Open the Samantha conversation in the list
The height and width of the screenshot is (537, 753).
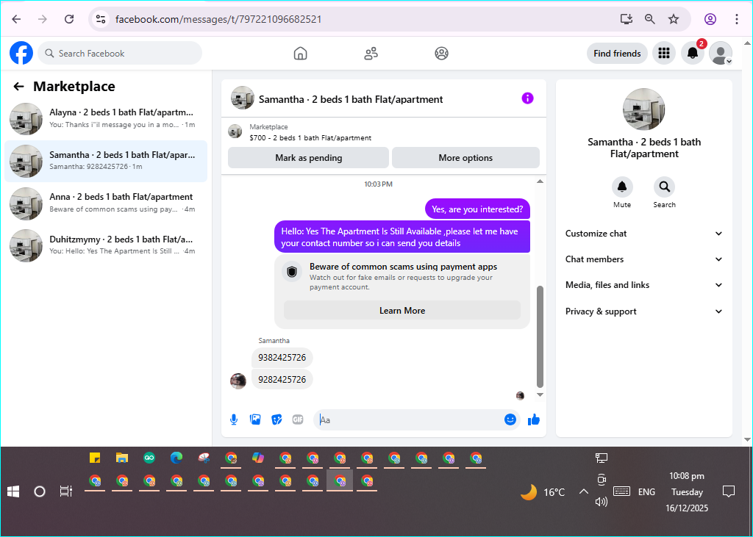coord(106,161)
